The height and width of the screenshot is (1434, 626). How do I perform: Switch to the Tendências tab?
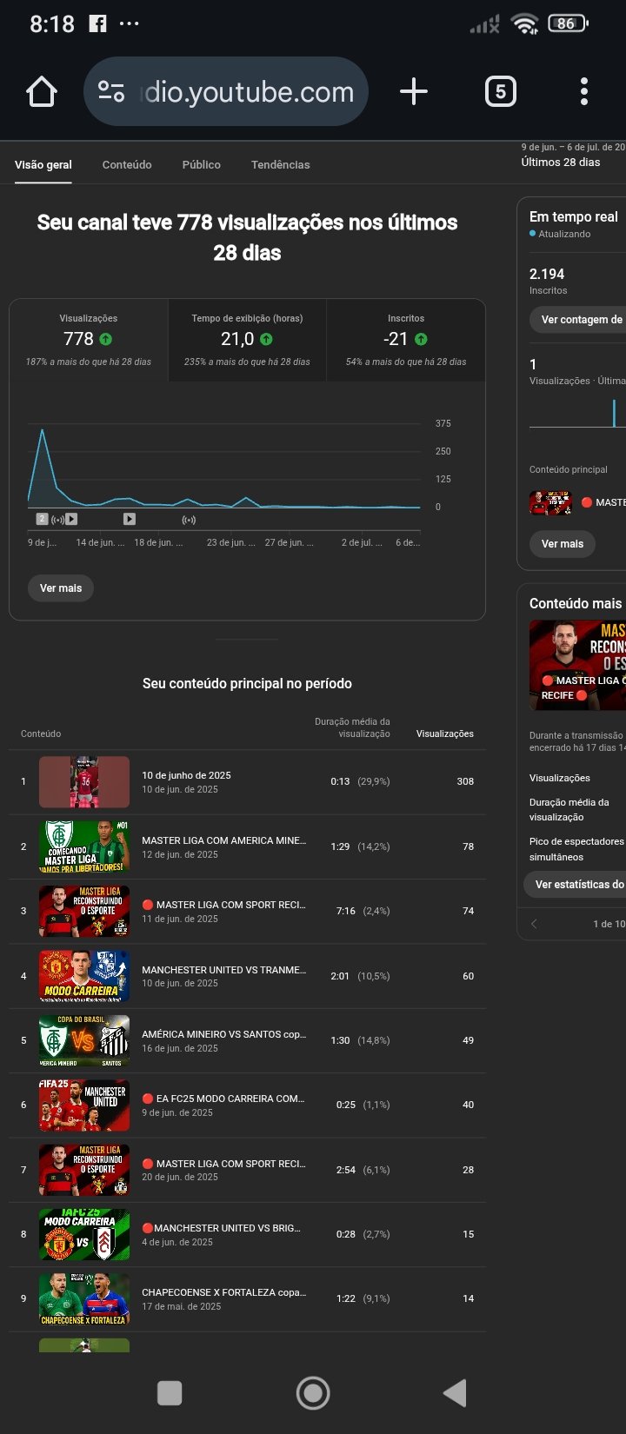click(281, 164)
